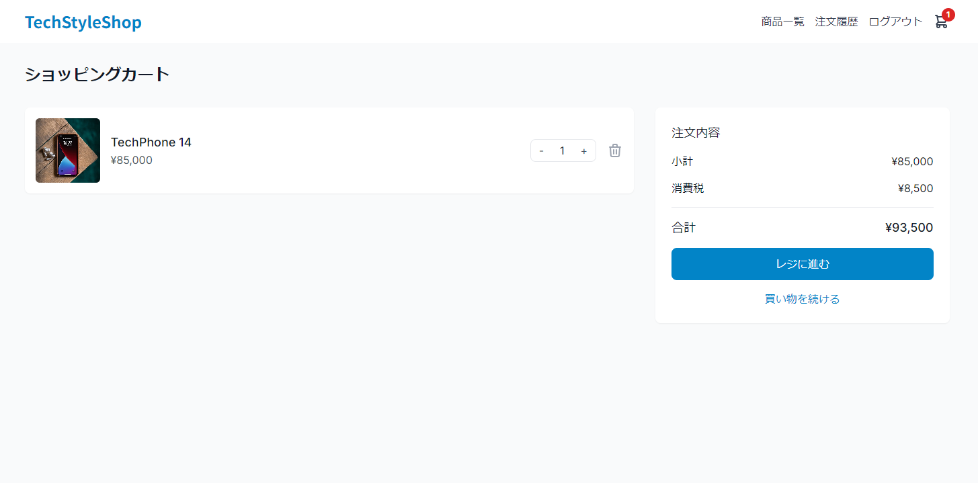Image resolution: width=978 pixels, height=483 pixels.
Task: Click the 注文内容 summary heading
Action: pos(696,133)
